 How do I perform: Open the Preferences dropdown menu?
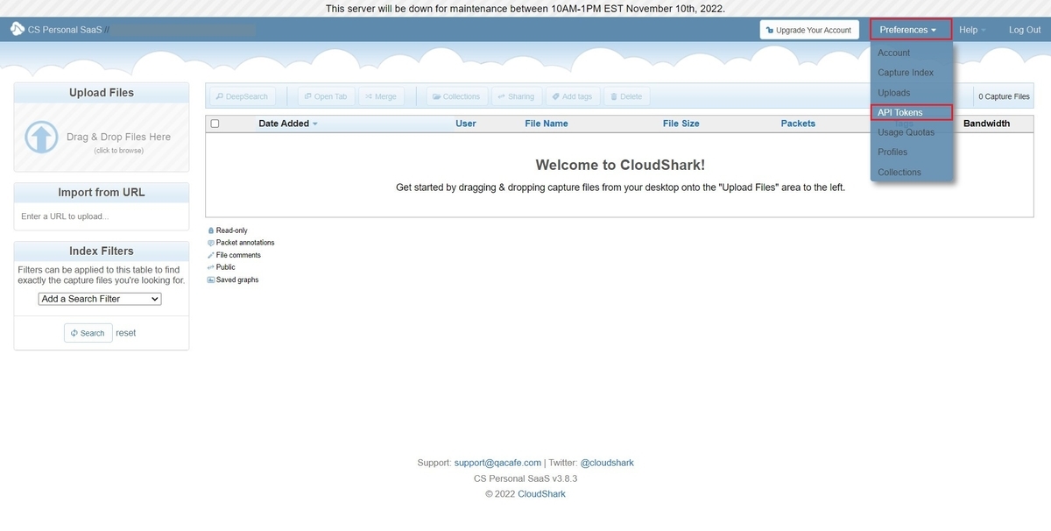tap(910, 29)
